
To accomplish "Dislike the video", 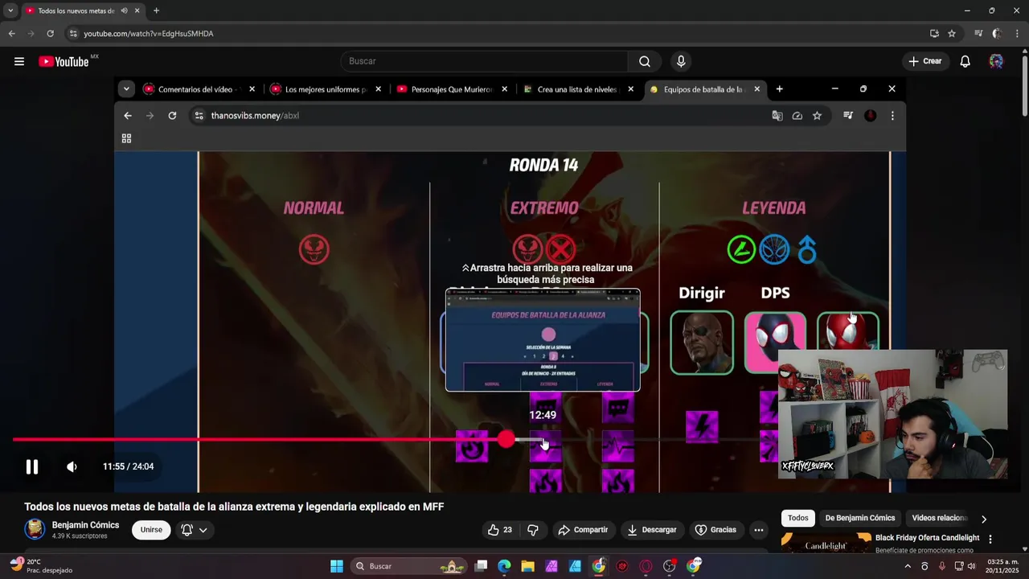I will click(532, 530).
